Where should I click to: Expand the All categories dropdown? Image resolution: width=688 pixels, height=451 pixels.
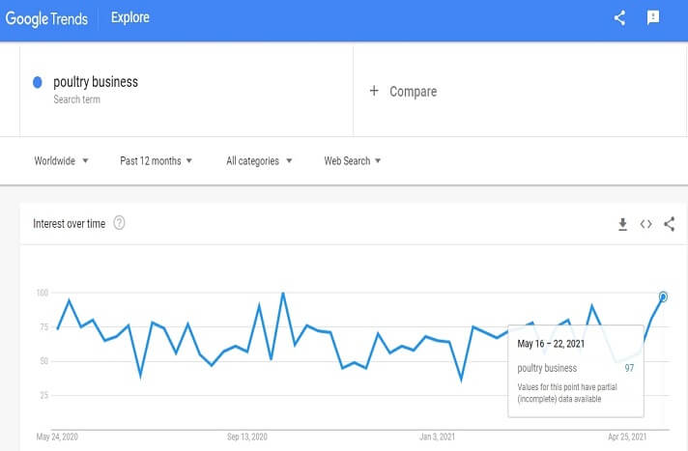point(259,161)
